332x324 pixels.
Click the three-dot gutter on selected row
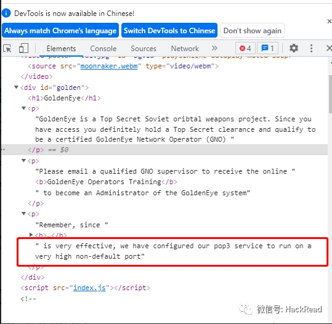point(3,150)
